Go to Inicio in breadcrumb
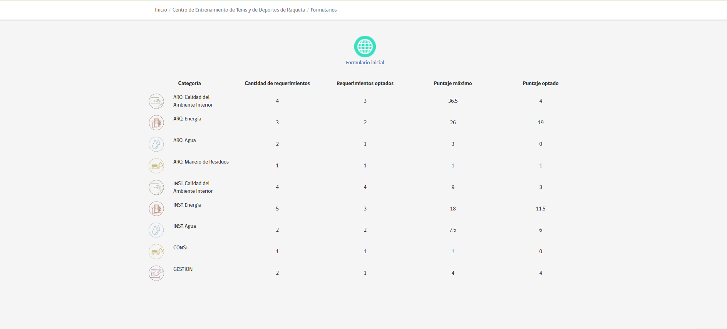727x329 pixels. coord(161,10)
